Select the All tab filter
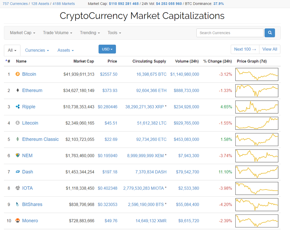The width and height of the screenshot is (290, 230). point(12,50)
